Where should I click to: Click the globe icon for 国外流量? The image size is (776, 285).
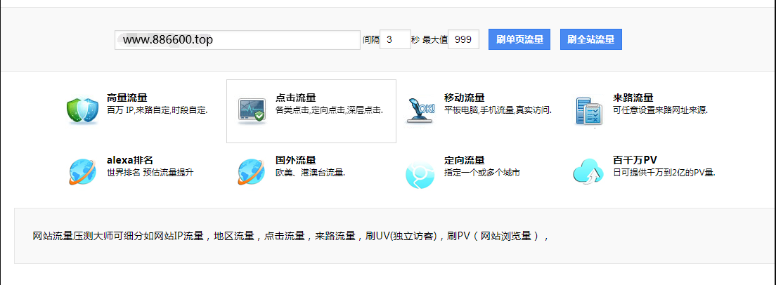252,172
